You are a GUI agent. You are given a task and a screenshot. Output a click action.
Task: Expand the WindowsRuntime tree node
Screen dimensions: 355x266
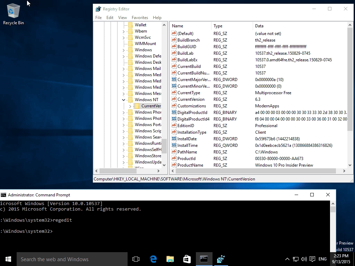pyautogui.click(x=124, y=143)
